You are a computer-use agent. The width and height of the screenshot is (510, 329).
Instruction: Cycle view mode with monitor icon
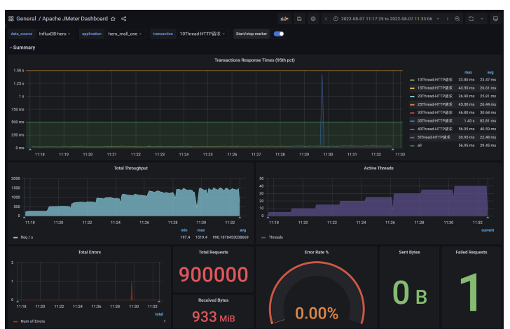[495, 19]
